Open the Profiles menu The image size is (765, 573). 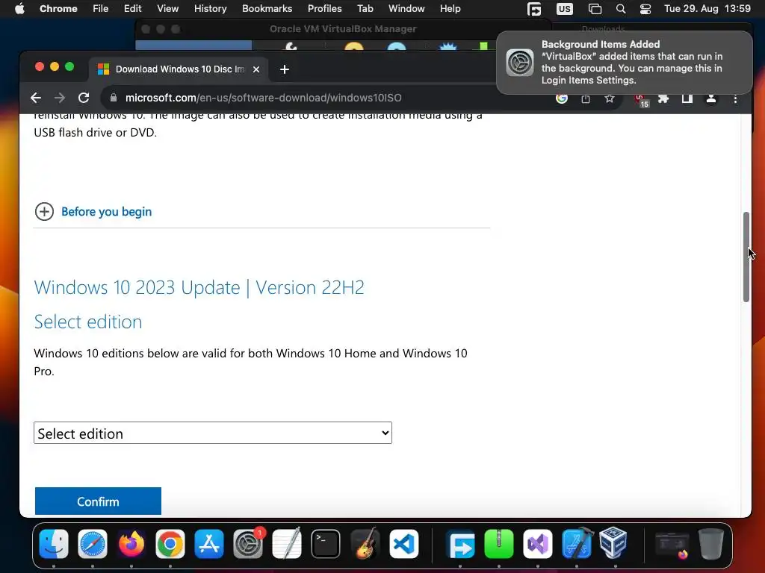[x=324, y=9]
